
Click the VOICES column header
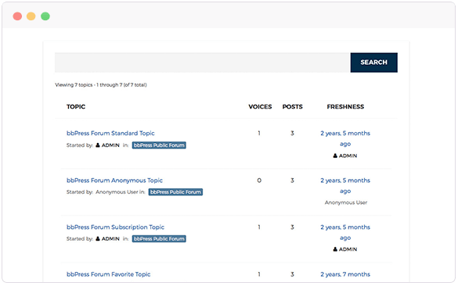click(x=260, y=107)
